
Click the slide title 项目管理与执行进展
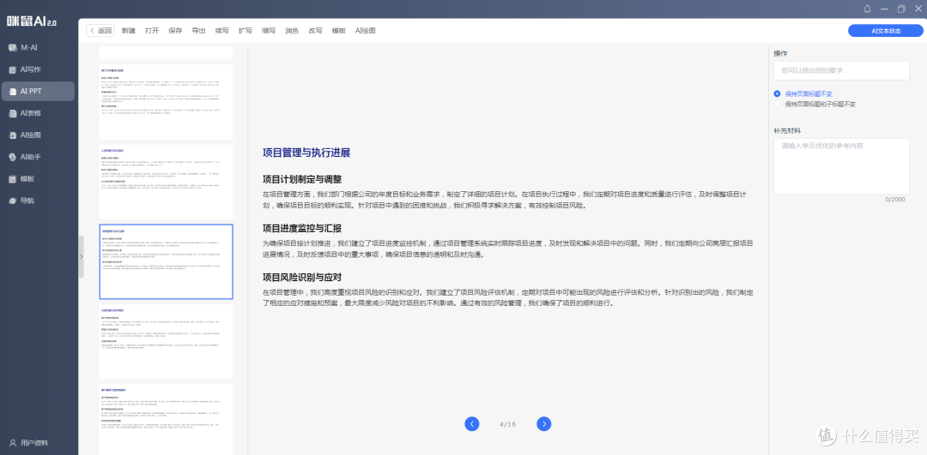[x=306, y=153]
